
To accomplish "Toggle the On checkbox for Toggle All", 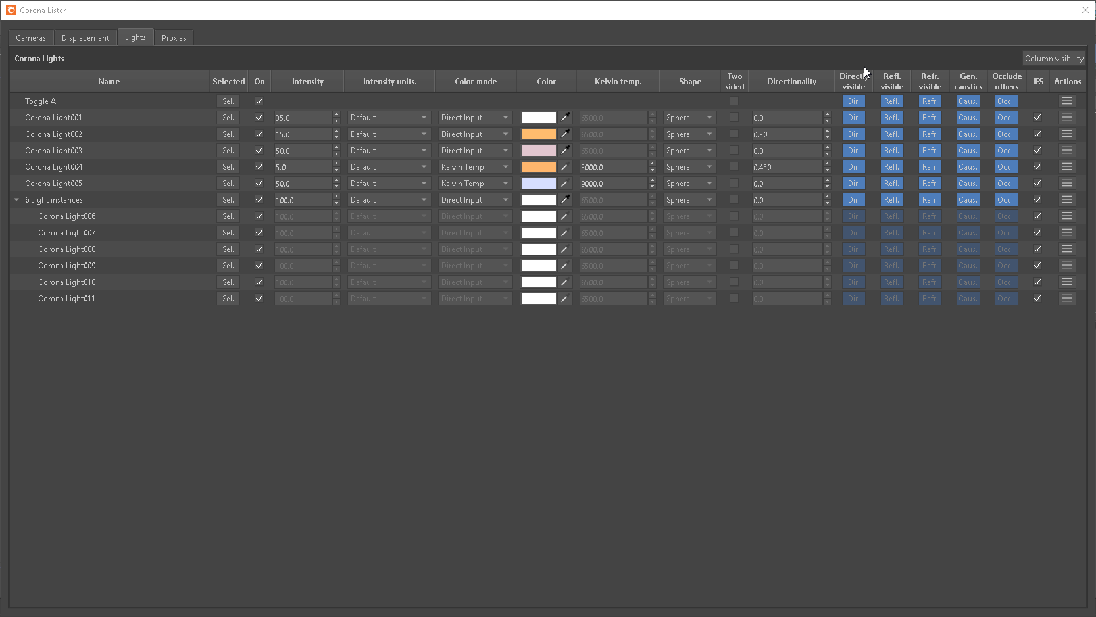I will pos(259,101).
